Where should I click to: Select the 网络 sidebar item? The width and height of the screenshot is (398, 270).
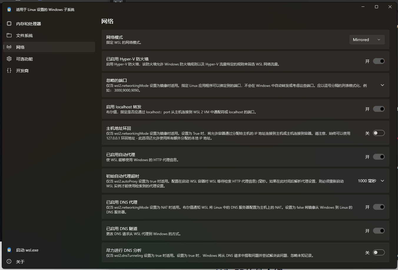tap(49, 47)
